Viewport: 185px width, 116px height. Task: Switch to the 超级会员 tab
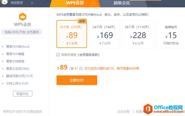122,3
